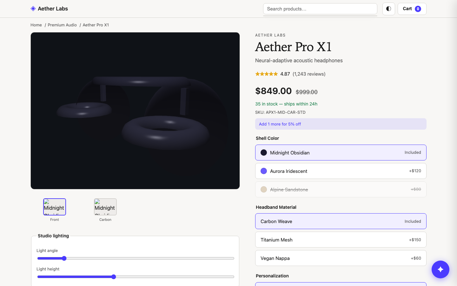This screenshot has height=286, width=457.
Task: Click the Search products field
Action: (x=320, y=9)
